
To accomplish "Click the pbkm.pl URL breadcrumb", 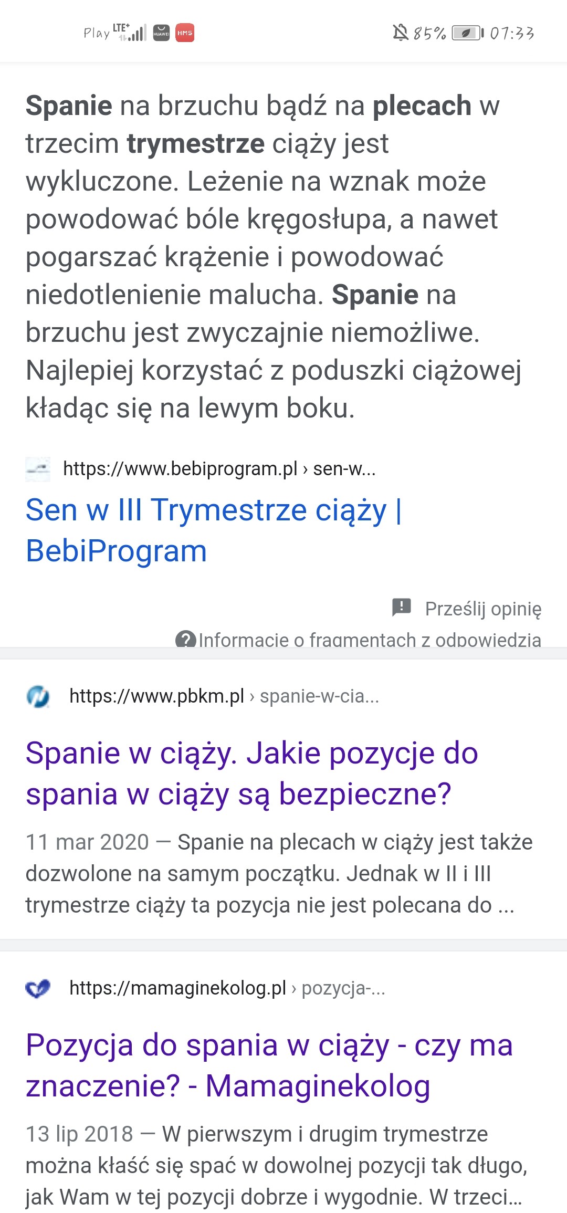I will pos(224,696).
